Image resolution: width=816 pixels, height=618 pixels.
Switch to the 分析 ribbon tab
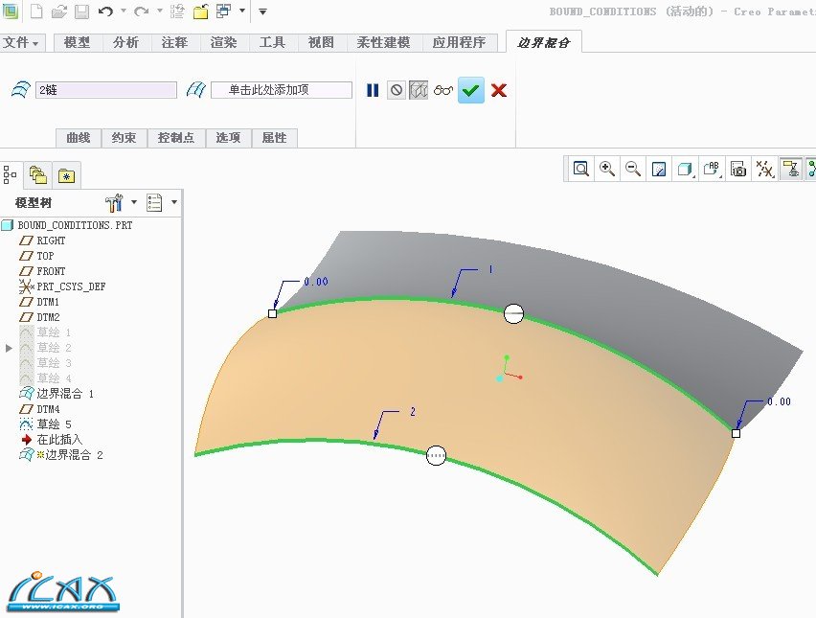coord(125,42)
